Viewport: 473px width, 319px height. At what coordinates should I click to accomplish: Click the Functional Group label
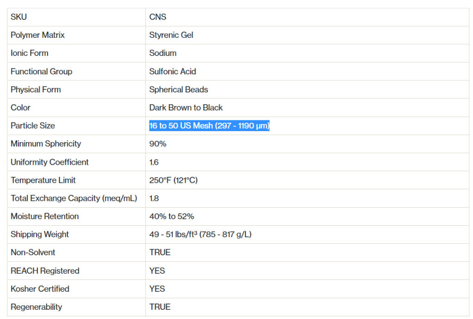coord(41,72)
